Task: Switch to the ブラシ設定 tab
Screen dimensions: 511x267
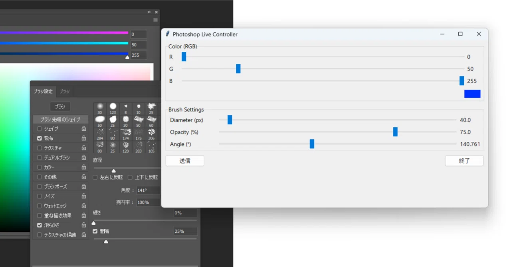Action: pyautogui.click(x=43, y=91)
